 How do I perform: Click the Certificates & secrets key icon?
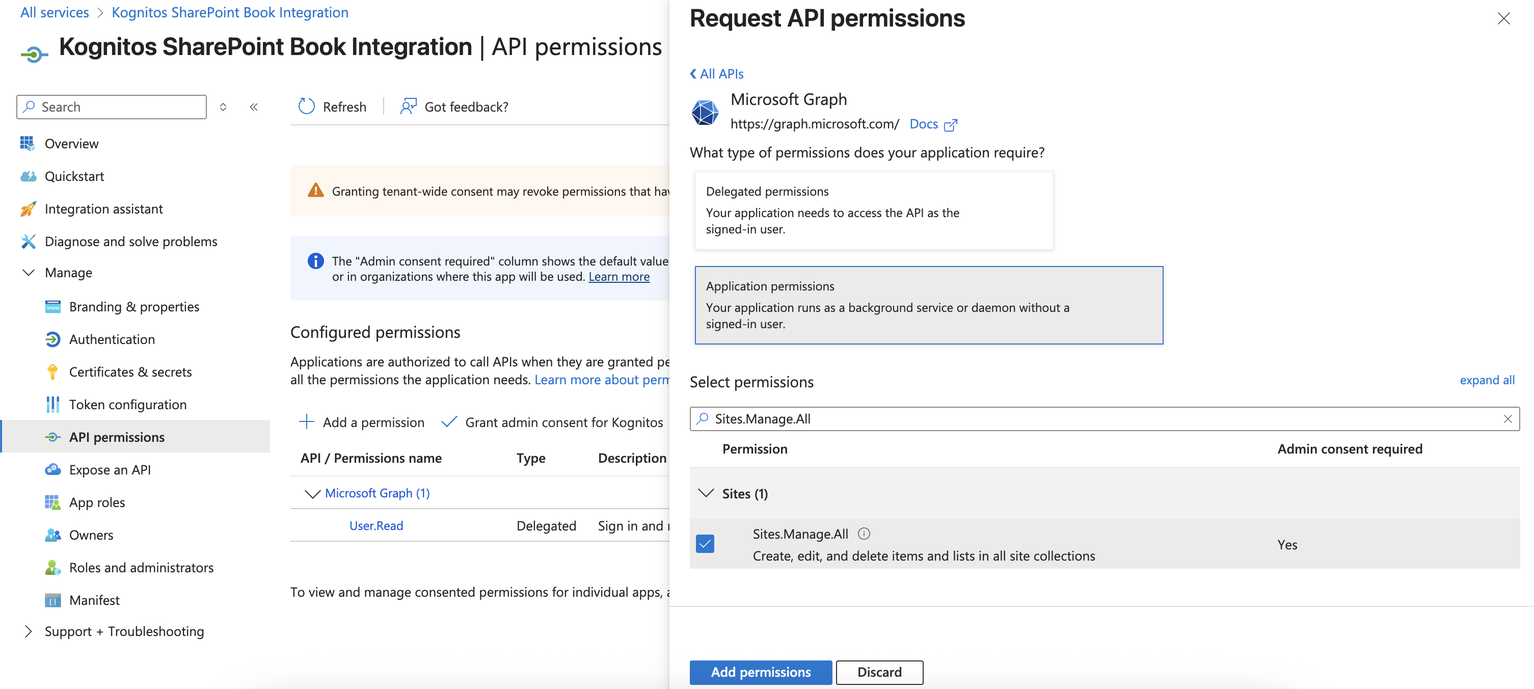coord(52,372)
